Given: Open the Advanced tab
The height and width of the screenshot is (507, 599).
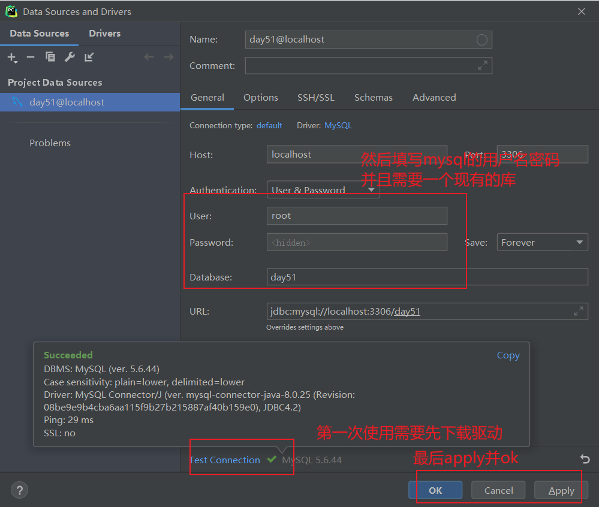Looking at the screenshot, I should (434, 98).
